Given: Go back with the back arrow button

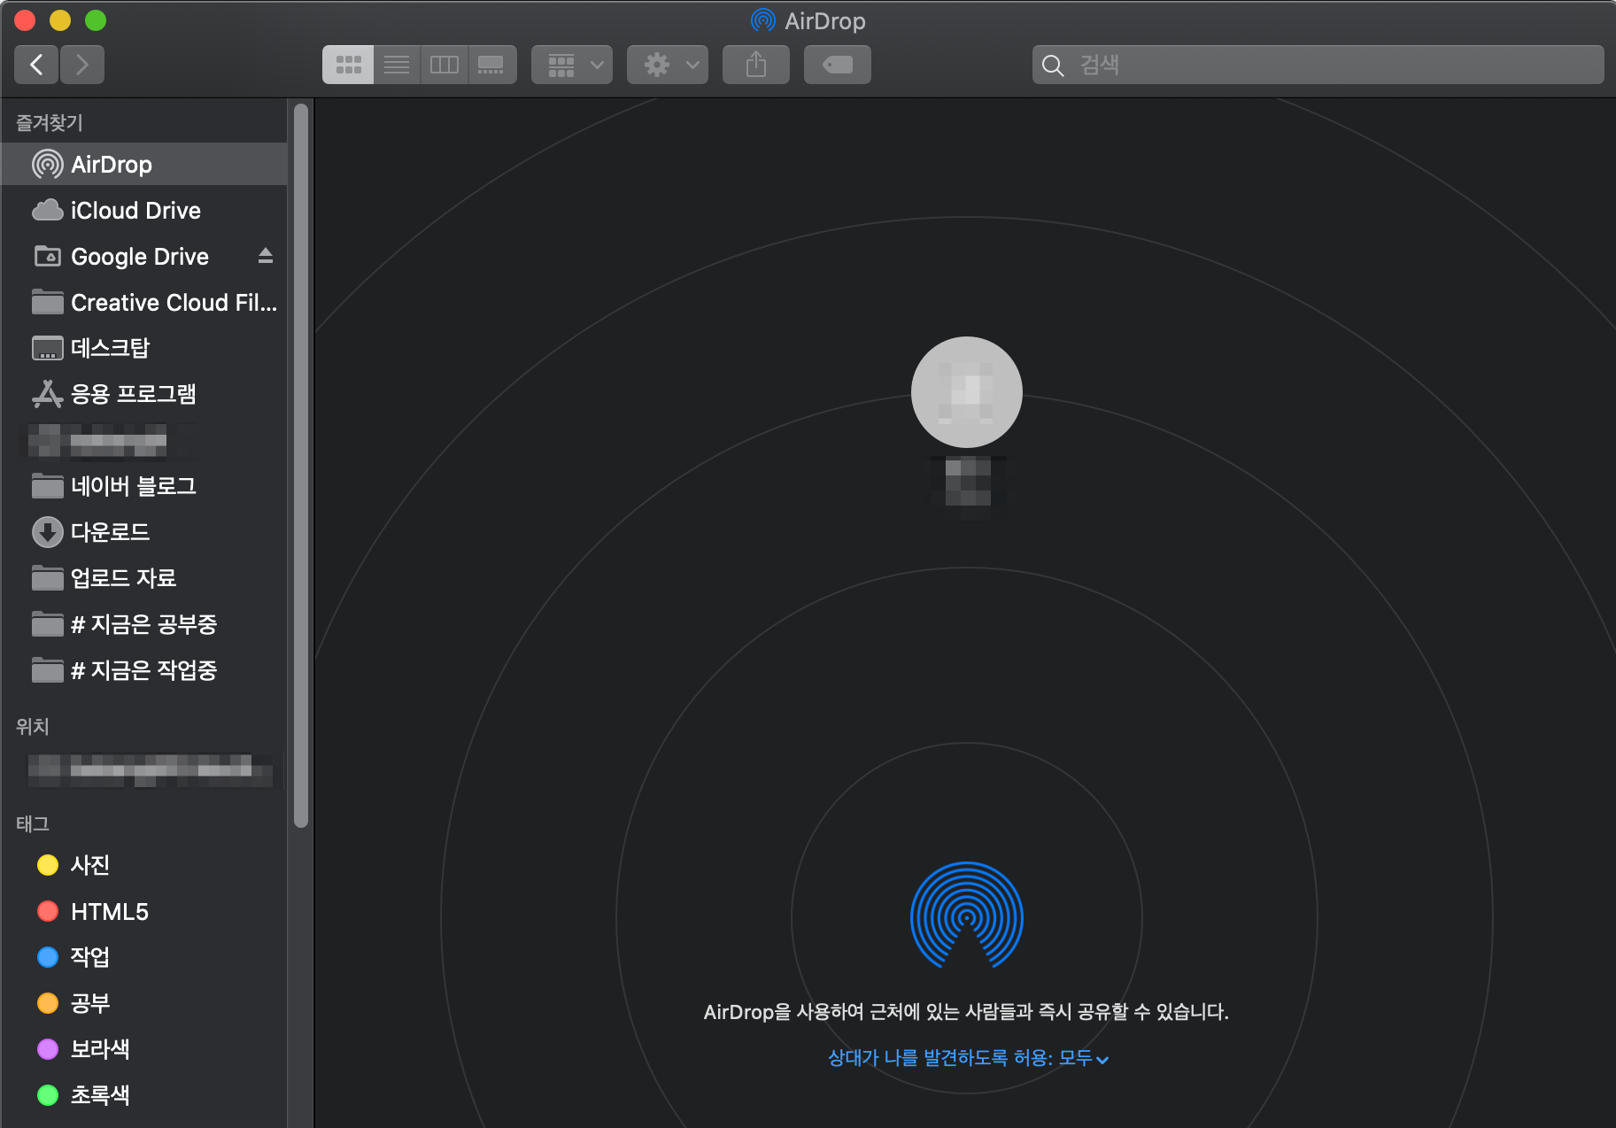Looking at the screenshot, I should click(x=36, y=65).
